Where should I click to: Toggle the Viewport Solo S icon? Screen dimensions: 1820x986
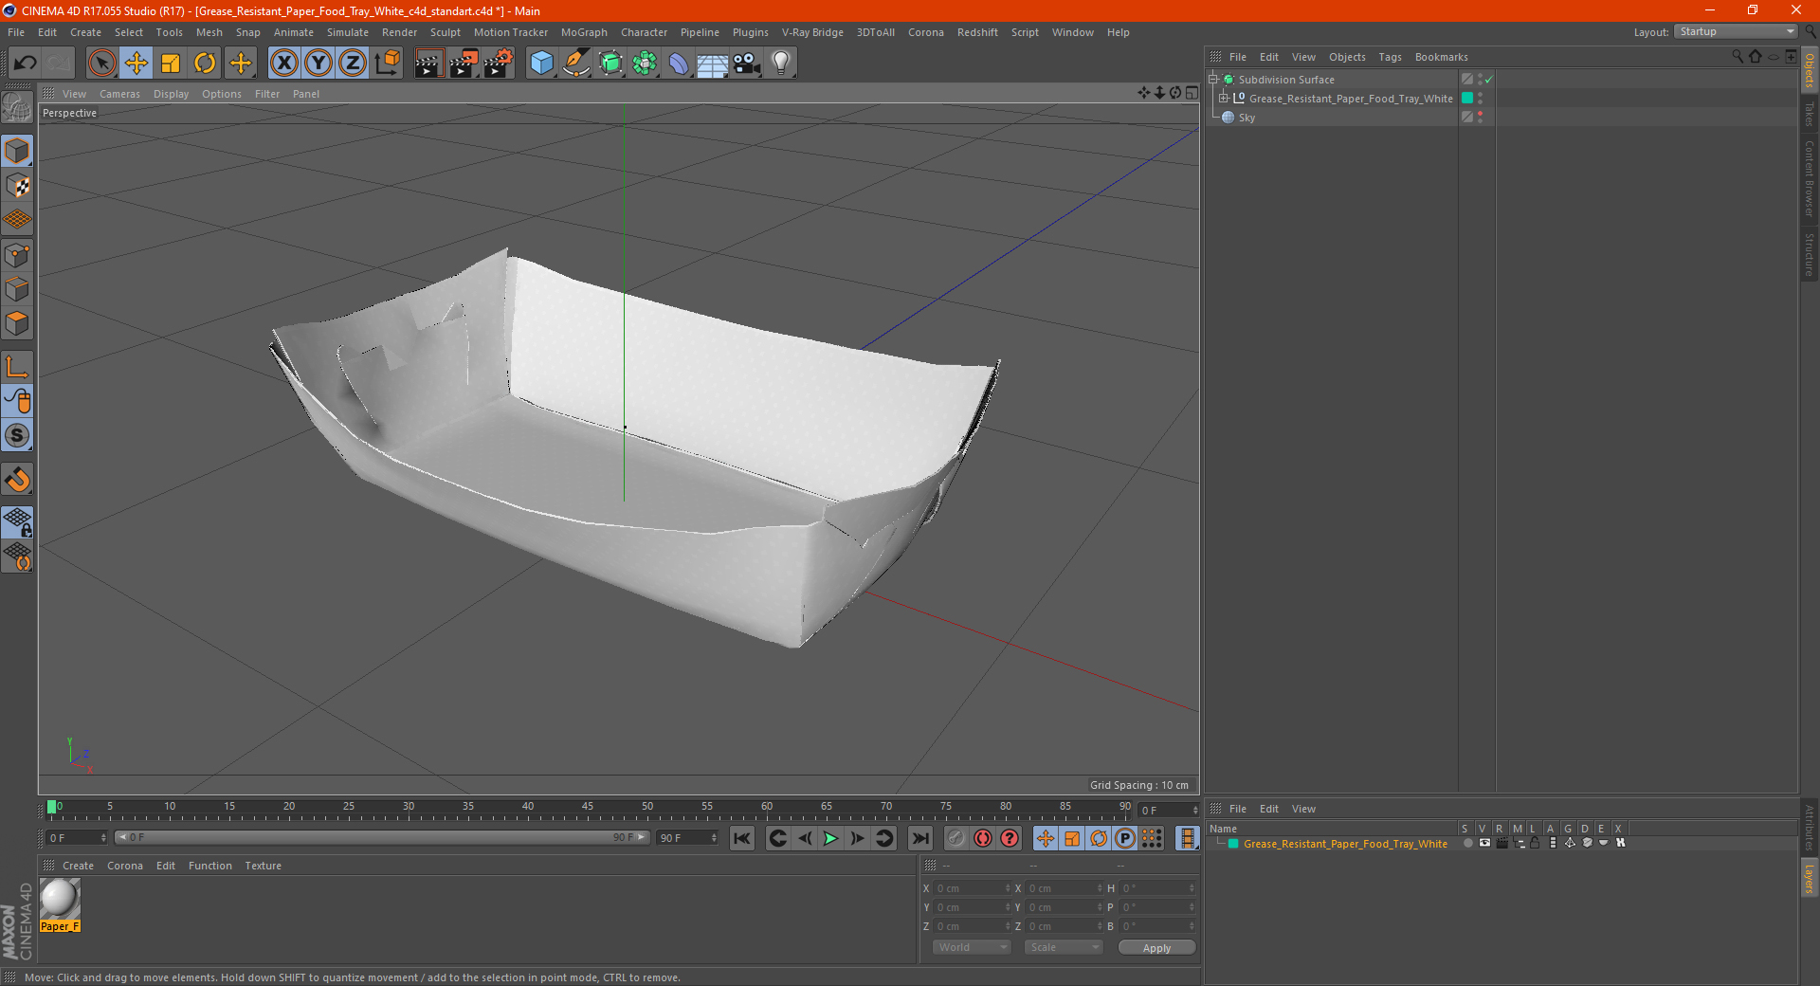pyautogui.click(x=17, y=435)
